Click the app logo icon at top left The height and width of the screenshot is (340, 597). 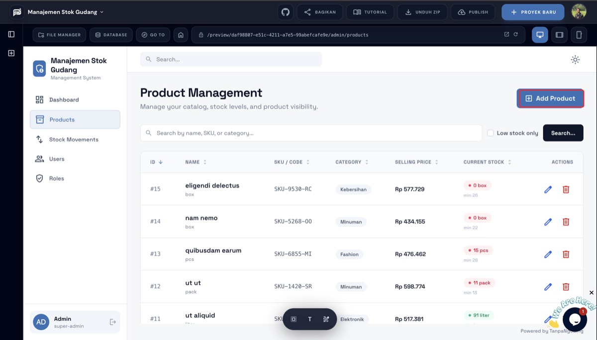(17, 12)
